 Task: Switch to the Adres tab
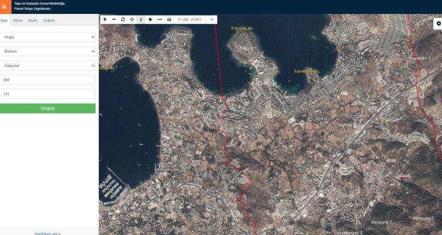pyautogui.click(x=18, y=20)
